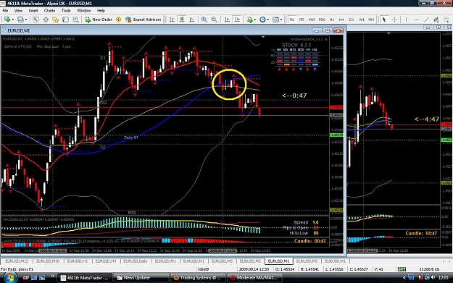Image resolution: width=453 pixels, height=283 pixels.
Task: Toggle chart shift from right border
Action: click(237, 20)
